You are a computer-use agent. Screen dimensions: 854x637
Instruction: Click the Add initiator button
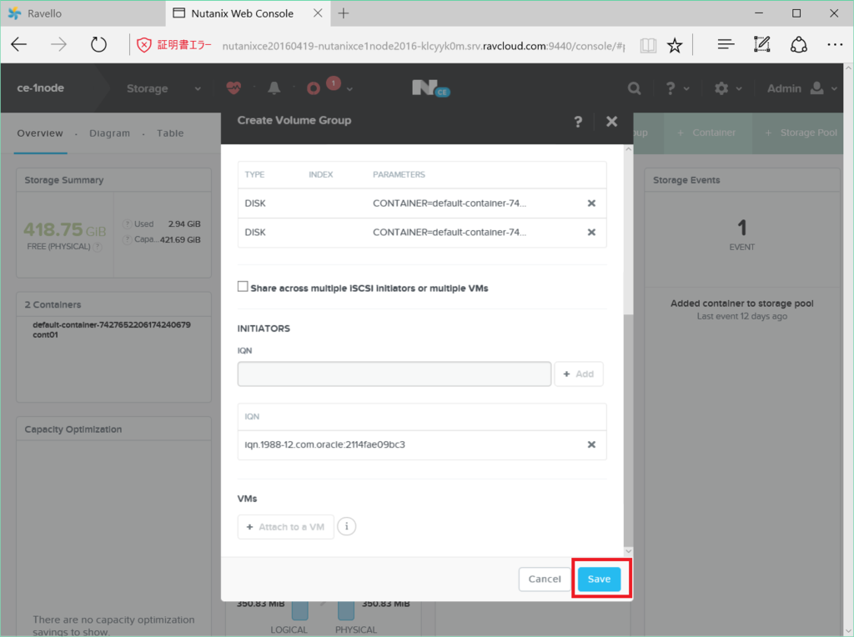pos(579,374)
